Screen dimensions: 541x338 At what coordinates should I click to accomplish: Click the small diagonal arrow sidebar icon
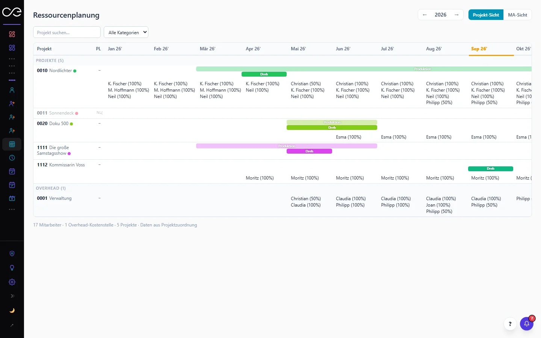point(12,325)
